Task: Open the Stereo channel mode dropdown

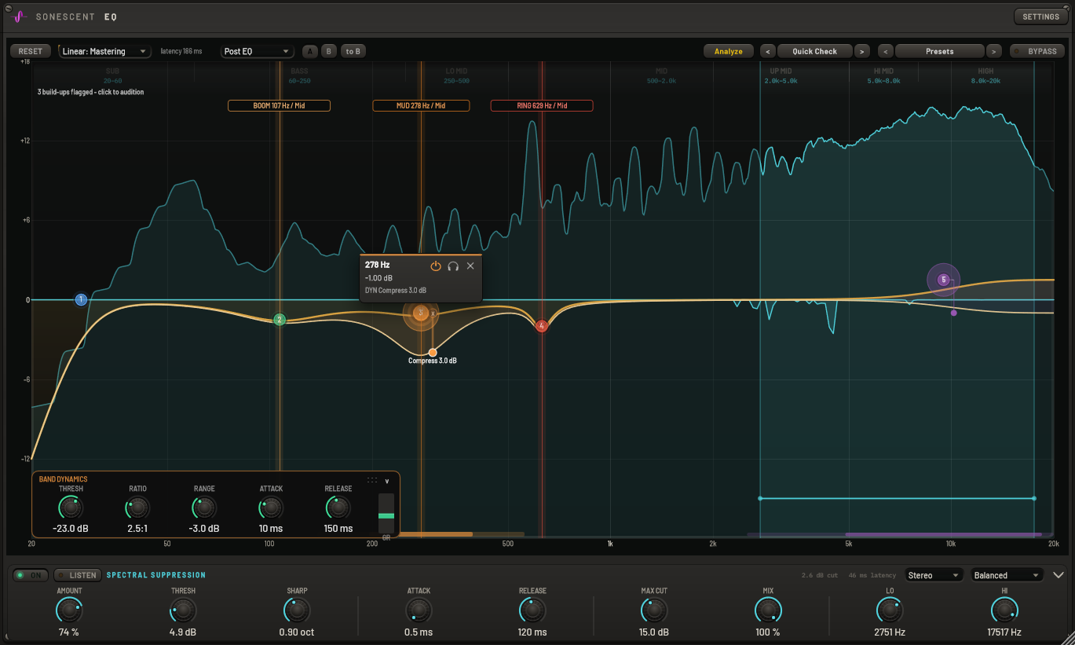Action: click(934, 575)
